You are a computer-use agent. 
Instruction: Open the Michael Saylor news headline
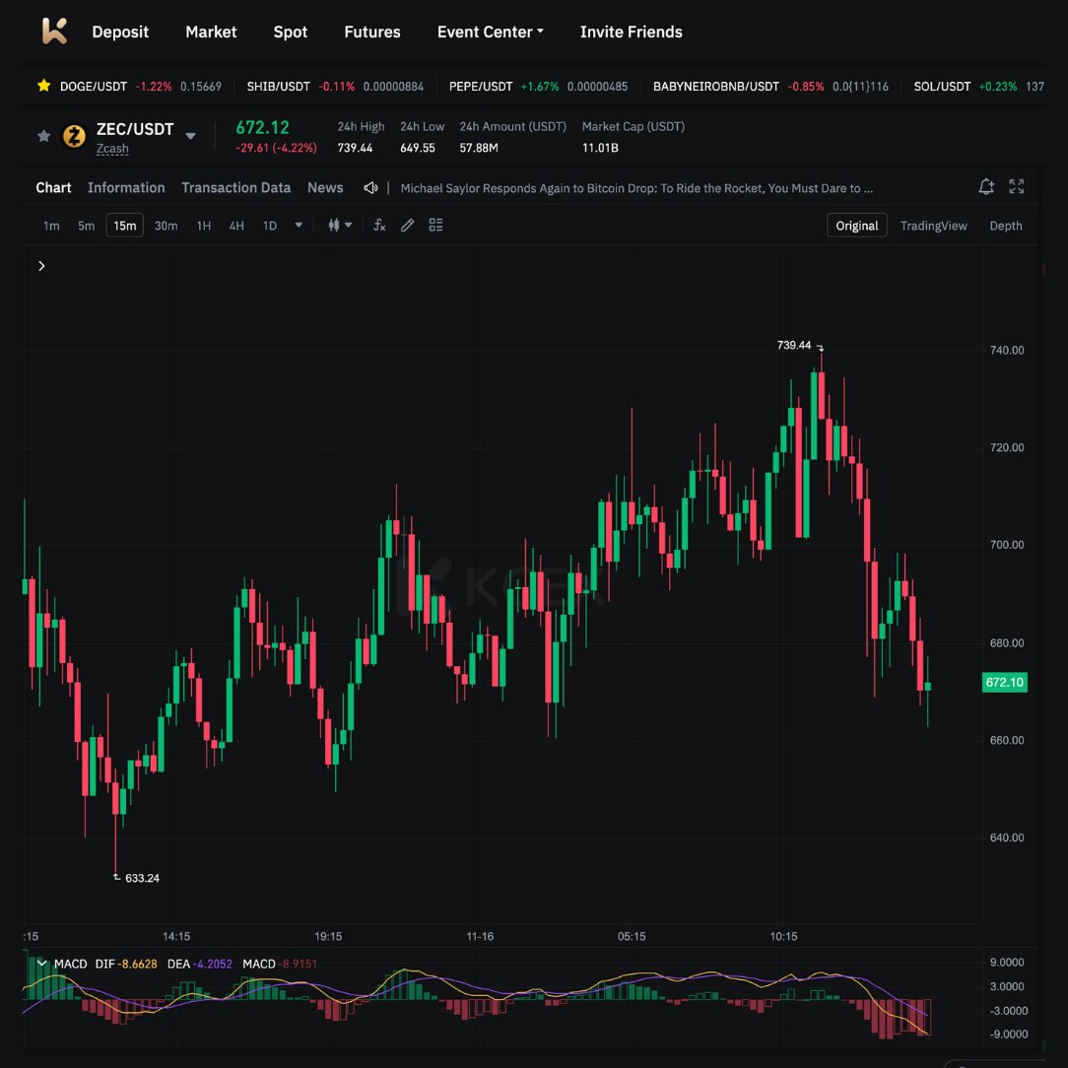[x=636, y=188]
